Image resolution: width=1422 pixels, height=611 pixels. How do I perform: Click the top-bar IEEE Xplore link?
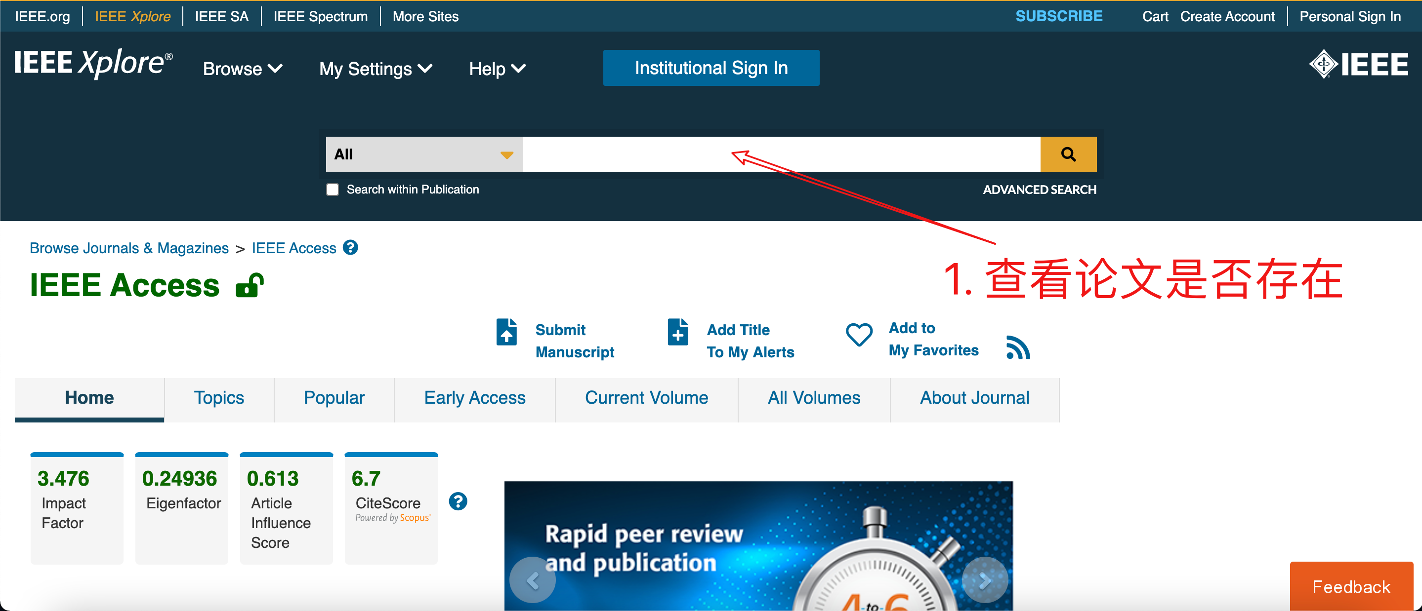132,17
